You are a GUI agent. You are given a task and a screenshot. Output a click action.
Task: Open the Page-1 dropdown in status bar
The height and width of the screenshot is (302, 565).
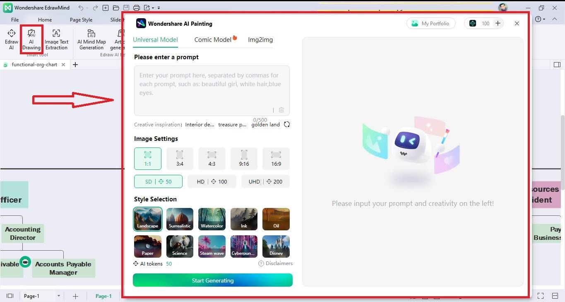point(59,296)
